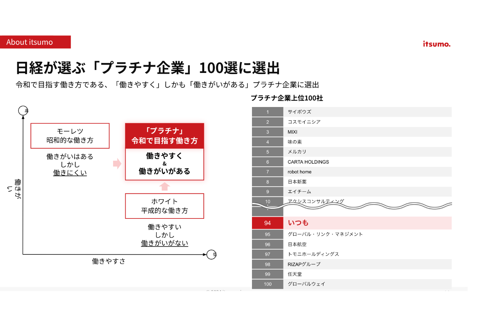The image size is (478, 311).
Task: Click the wavy break line in ranking table
Action: tap(351, 205)
